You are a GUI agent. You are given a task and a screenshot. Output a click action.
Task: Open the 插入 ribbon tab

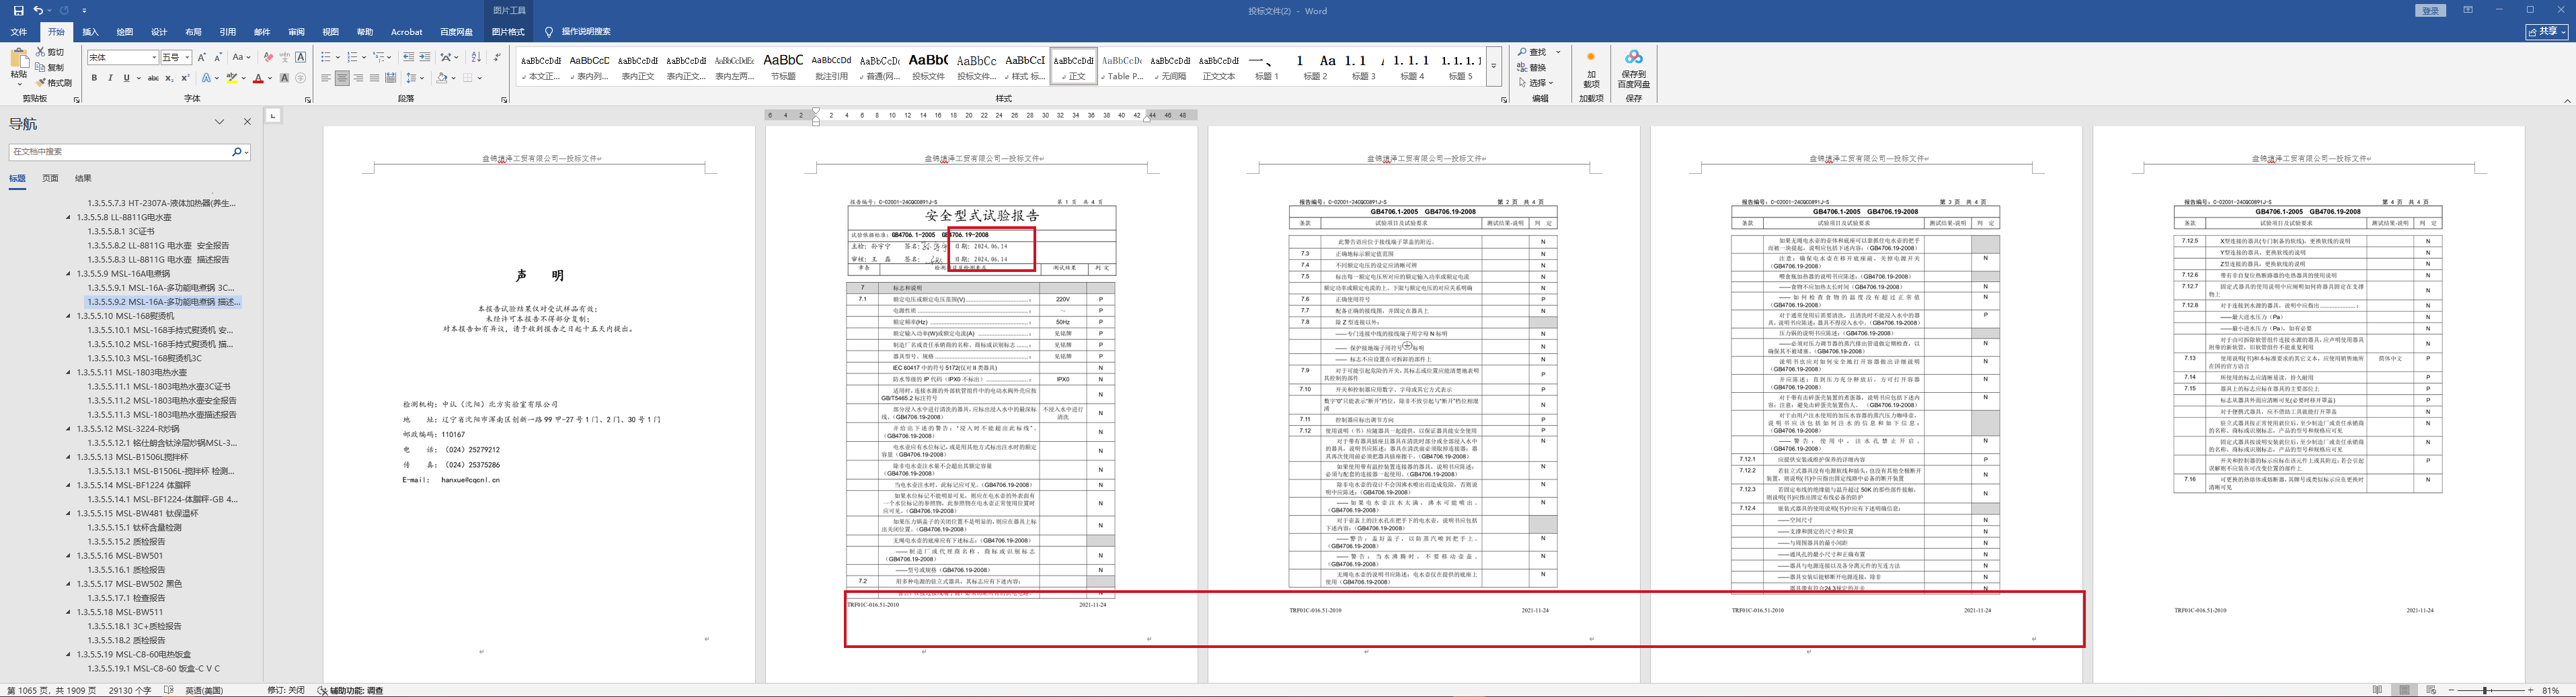(90, 32)
